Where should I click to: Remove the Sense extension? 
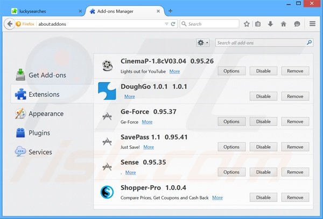(x=295, y=172)
